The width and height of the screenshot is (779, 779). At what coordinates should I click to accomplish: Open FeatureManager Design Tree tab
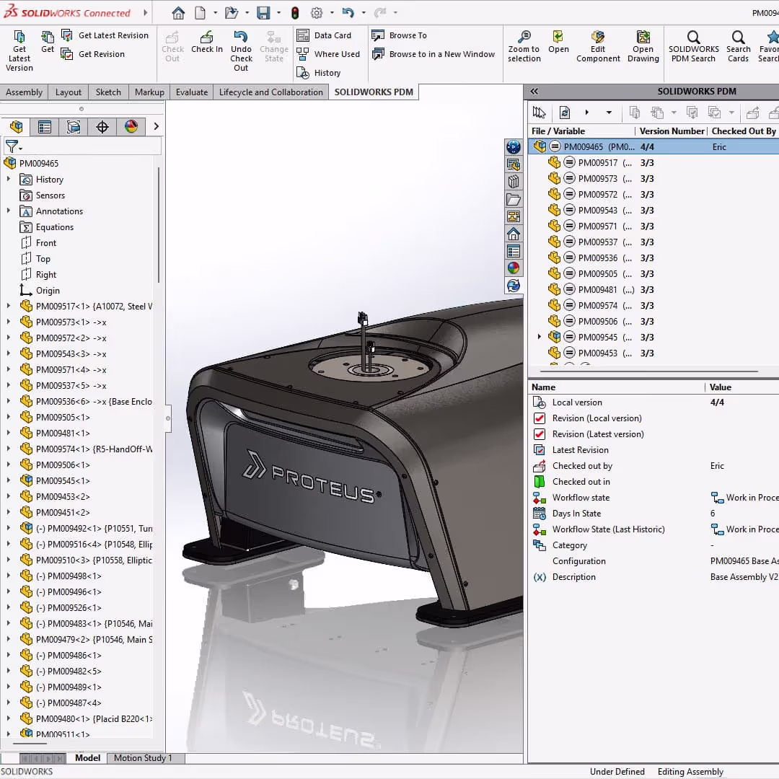(x=16, y=127)
